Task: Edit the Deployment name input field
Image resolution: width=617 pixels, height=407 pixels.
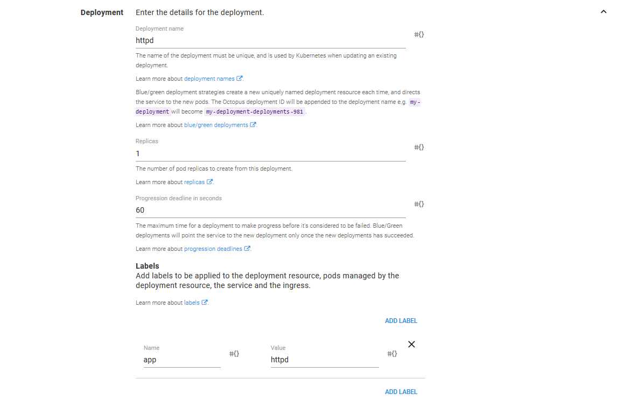Action: (x=270, y=40)
